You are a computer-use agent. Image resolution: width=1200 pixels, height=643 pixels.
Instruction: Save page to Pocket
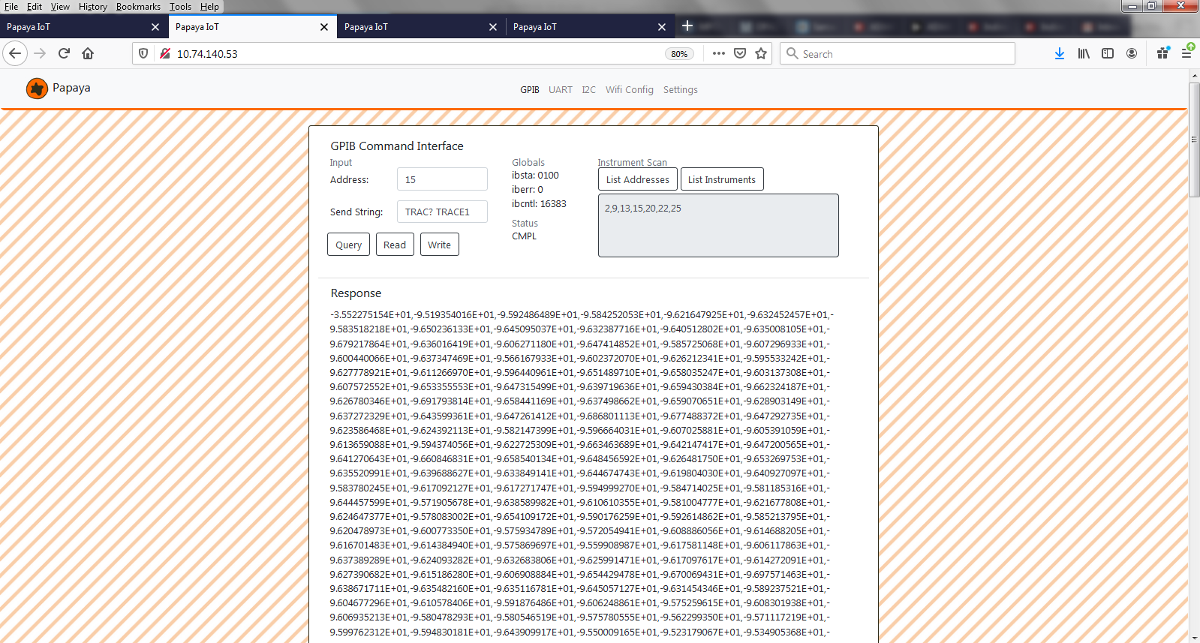[740, 53]
